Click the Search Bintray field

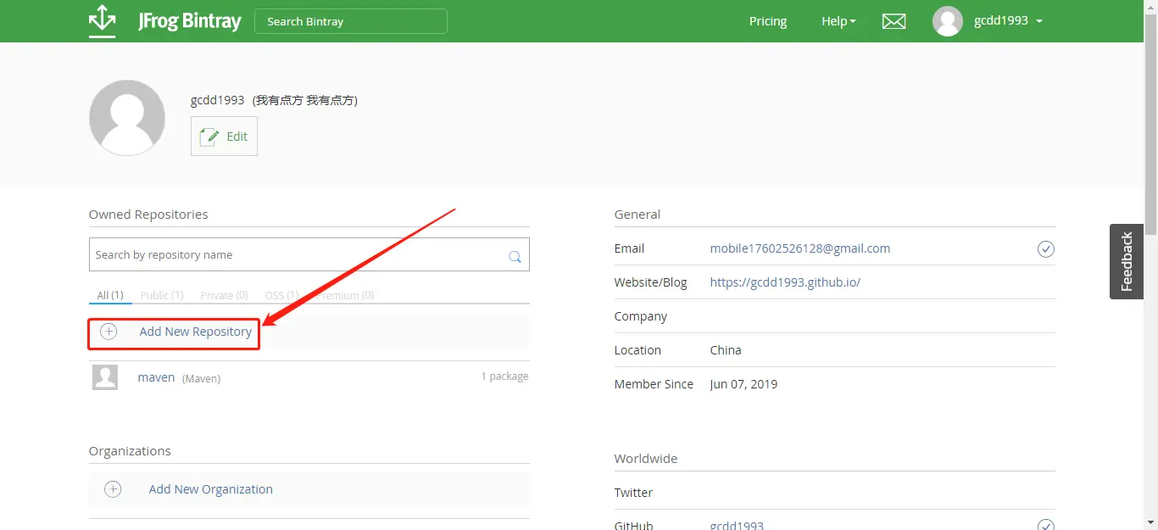(351, 21)
